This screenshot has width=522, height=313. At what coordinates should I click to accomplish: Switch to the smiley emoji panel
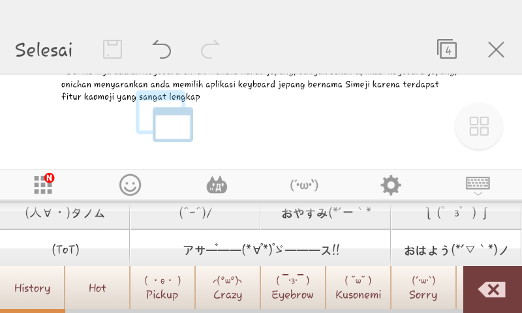pos(130,185)
